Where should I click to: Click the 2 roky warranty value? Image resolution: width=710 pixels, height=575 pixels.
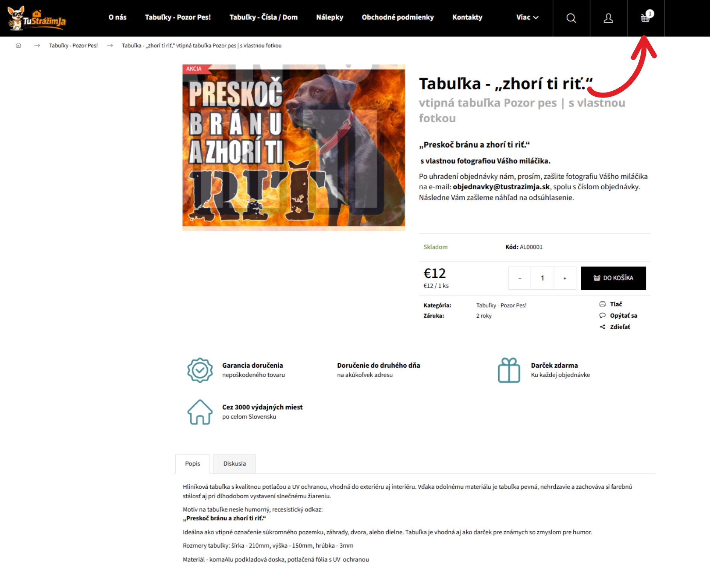[484, 316]
